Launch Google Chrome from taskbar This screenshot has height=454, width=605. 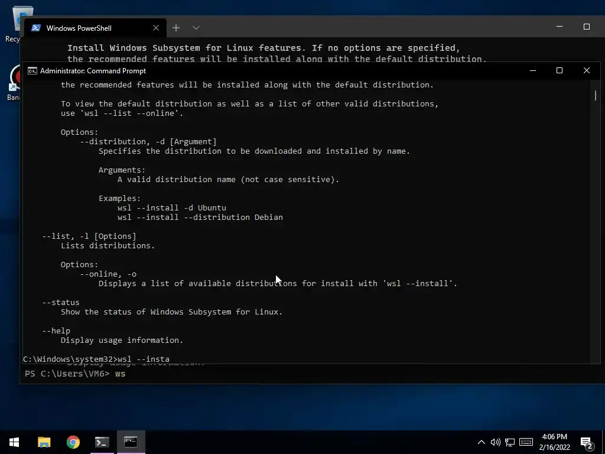point(73,442)
